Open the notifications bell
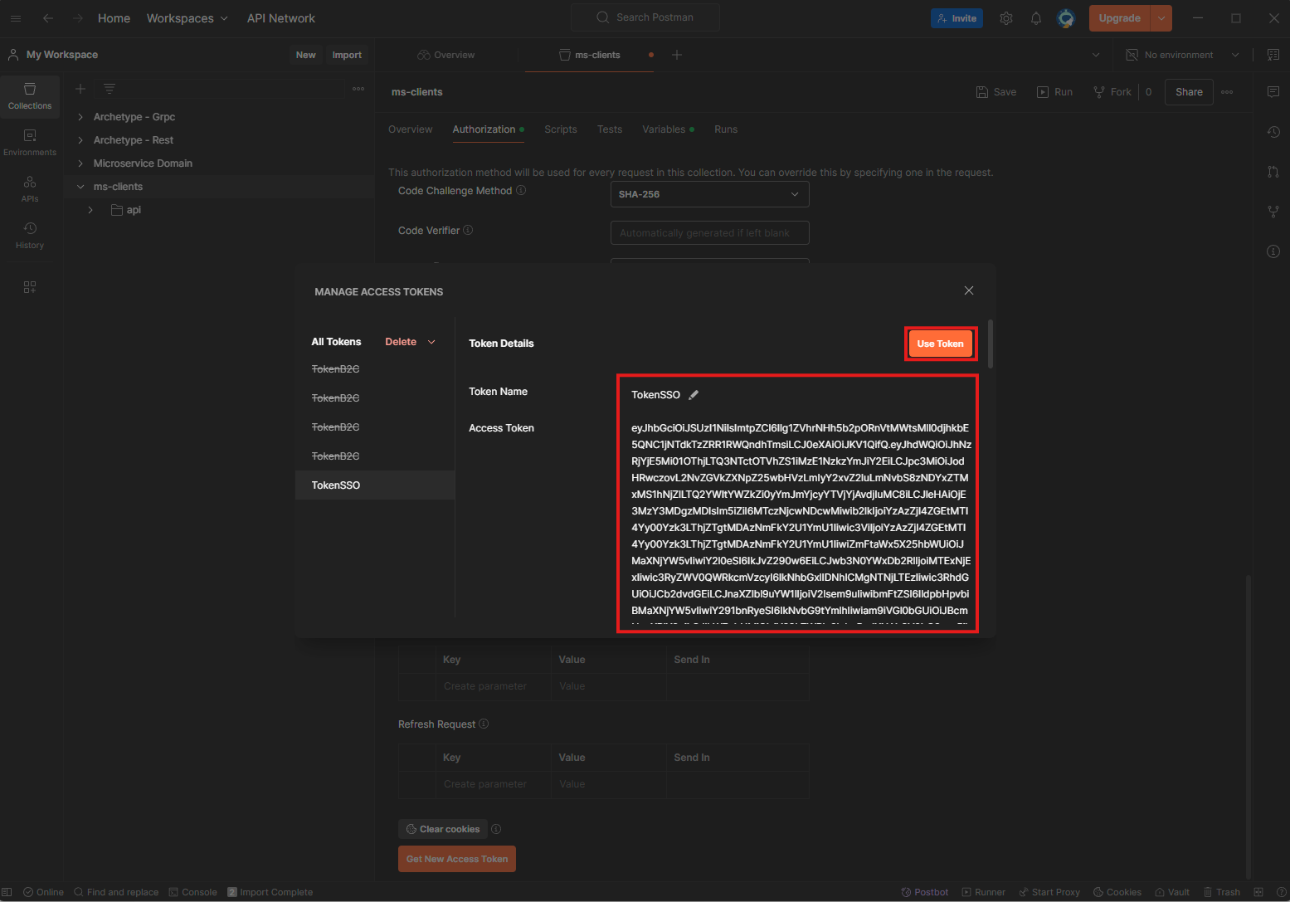 pos(1036,18)
